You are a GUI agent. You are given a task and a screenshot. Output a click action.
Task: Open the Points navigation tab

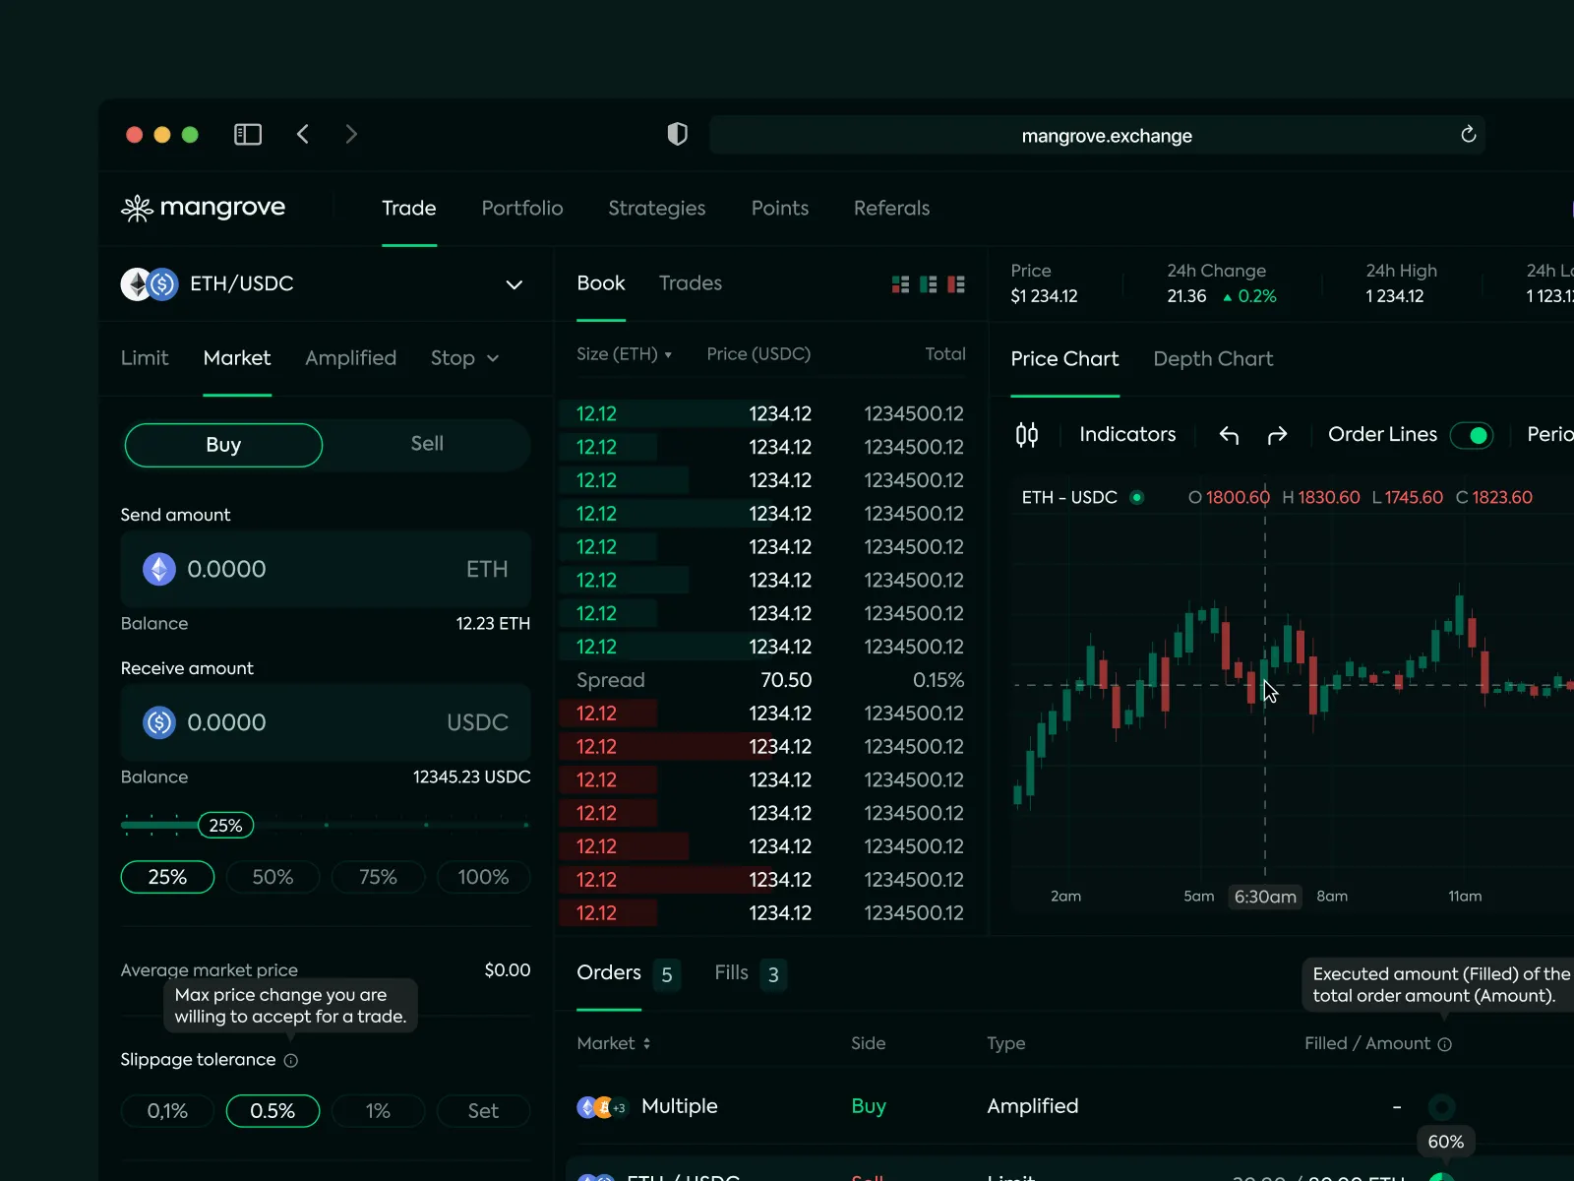point(780,208)
